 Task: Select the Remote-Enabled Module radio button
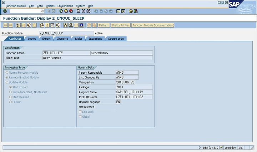[x=7, y=77]
